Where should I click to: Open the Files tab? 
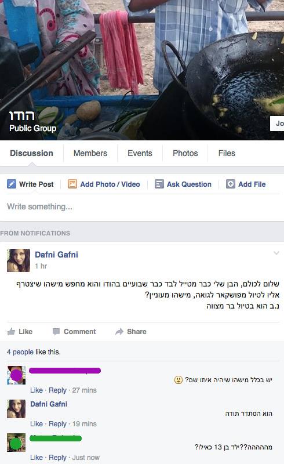[227, 153]
